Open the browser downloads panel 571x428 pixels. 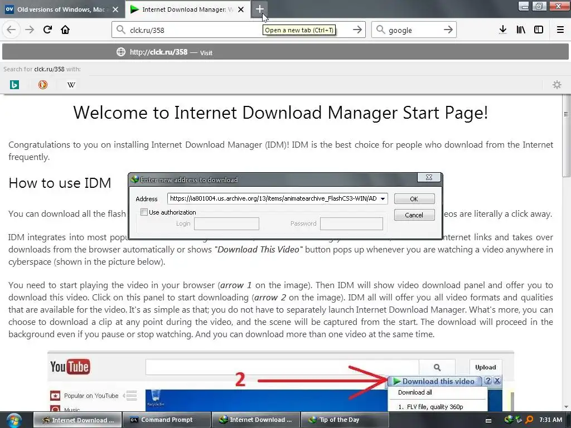[503, 30]
